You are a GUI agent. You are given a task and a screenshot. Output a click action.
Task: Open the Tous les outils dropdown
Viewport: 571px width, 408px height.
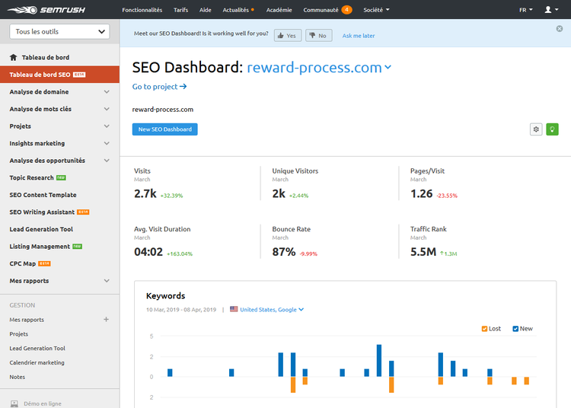59,32
